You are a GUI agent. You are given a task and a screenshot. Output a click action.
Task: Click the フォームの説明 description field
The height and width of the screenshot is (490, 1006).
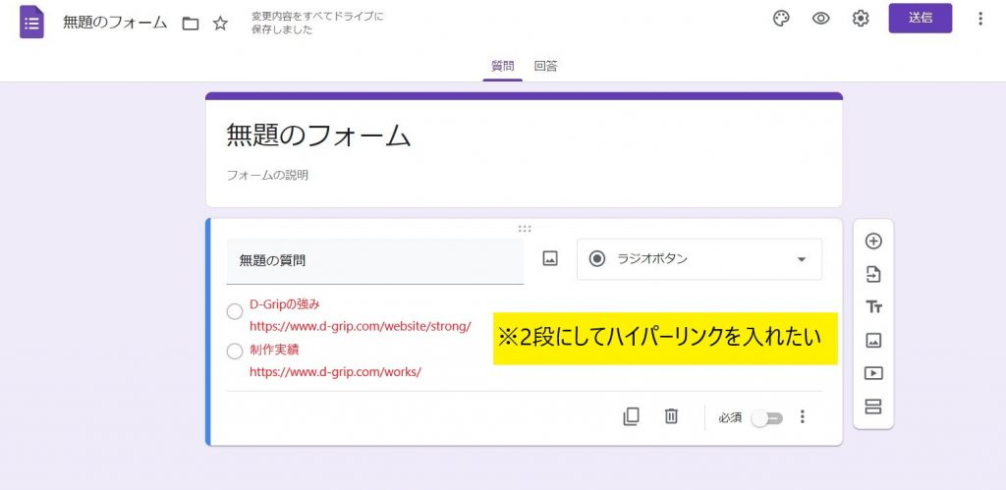tap(267, 175)
